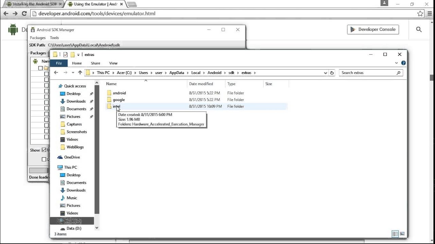The width and height of the screenshot is (435, 244).
Task: Click New folder icon in title bar
Action: coord(72,55)
